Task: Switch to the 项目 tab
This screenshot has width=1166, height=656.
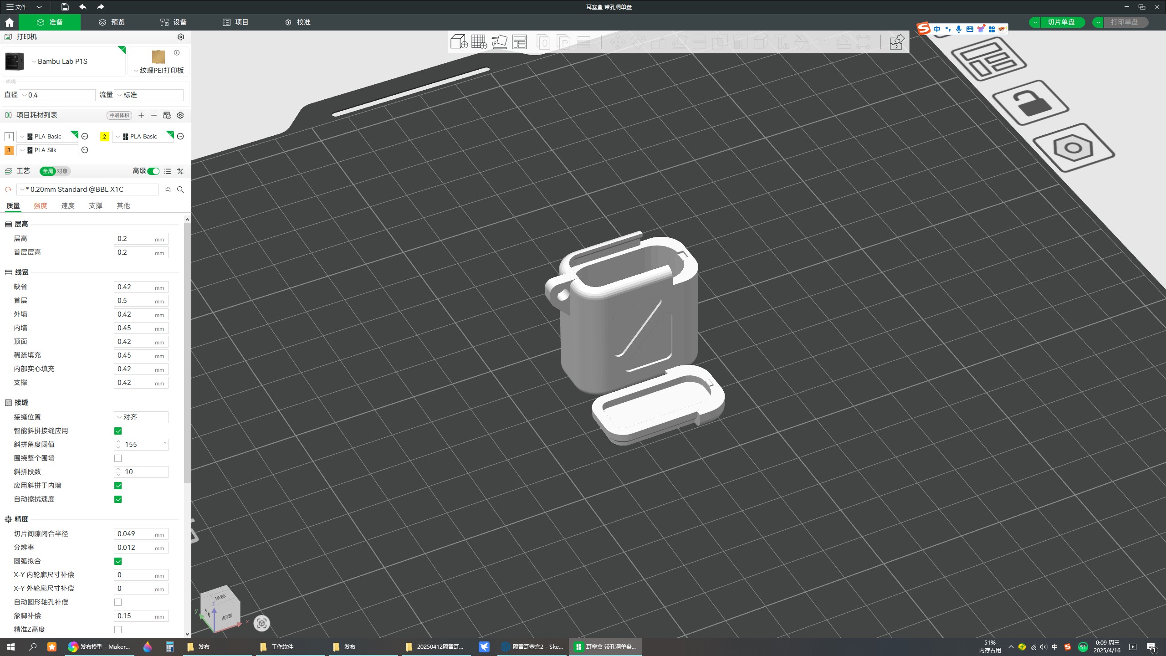Action: [x=235, y=22]
